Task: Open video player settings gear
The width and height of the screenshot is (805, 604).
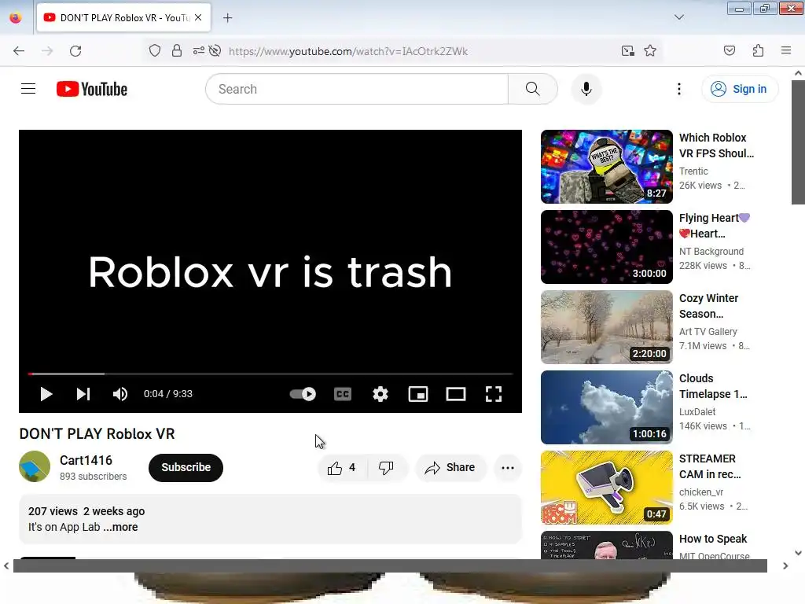Action: tap(380, 394)
